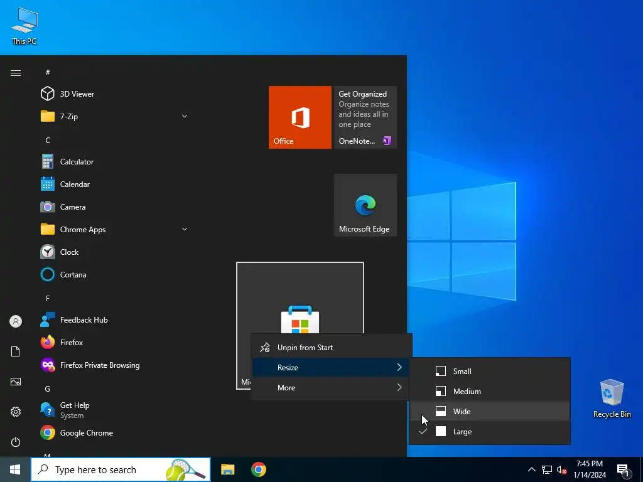Jump using the # letter header
The height and width of the screenshot is (482, 643).
[x=48, y=72]
